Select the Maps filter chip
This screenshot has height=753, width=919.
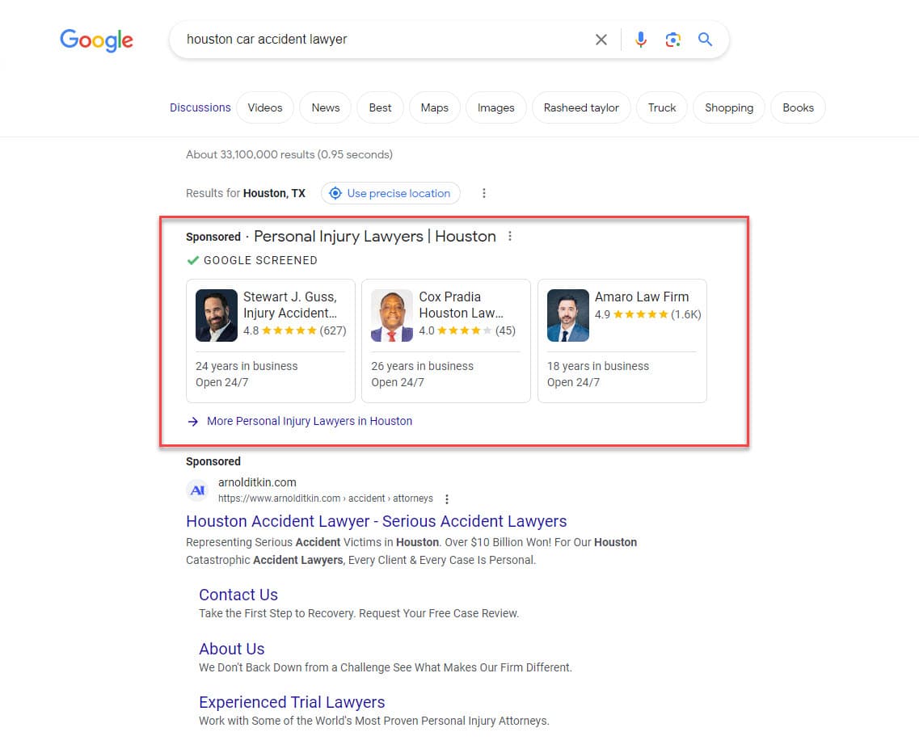tap(434, 107)
